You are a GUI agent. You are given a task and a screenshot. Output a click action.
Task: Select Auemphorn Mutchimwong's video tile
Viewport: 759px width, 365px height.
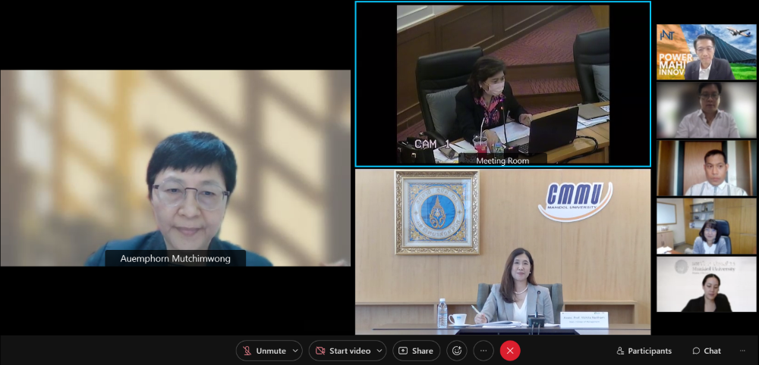coord(175,168)
